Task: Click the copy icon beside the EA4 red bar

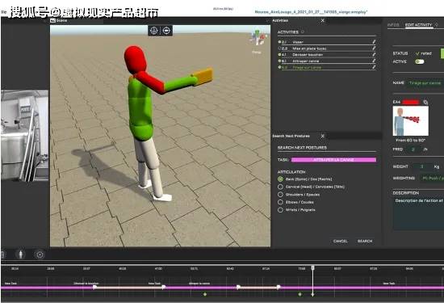Action: (x=425, y=102)
